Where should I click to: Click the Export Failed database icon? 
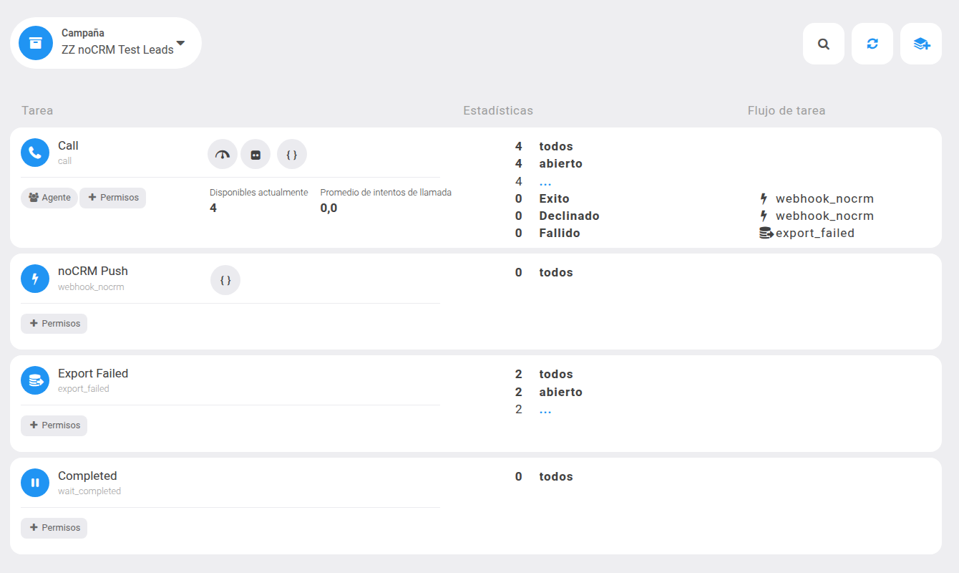[35, 381]
